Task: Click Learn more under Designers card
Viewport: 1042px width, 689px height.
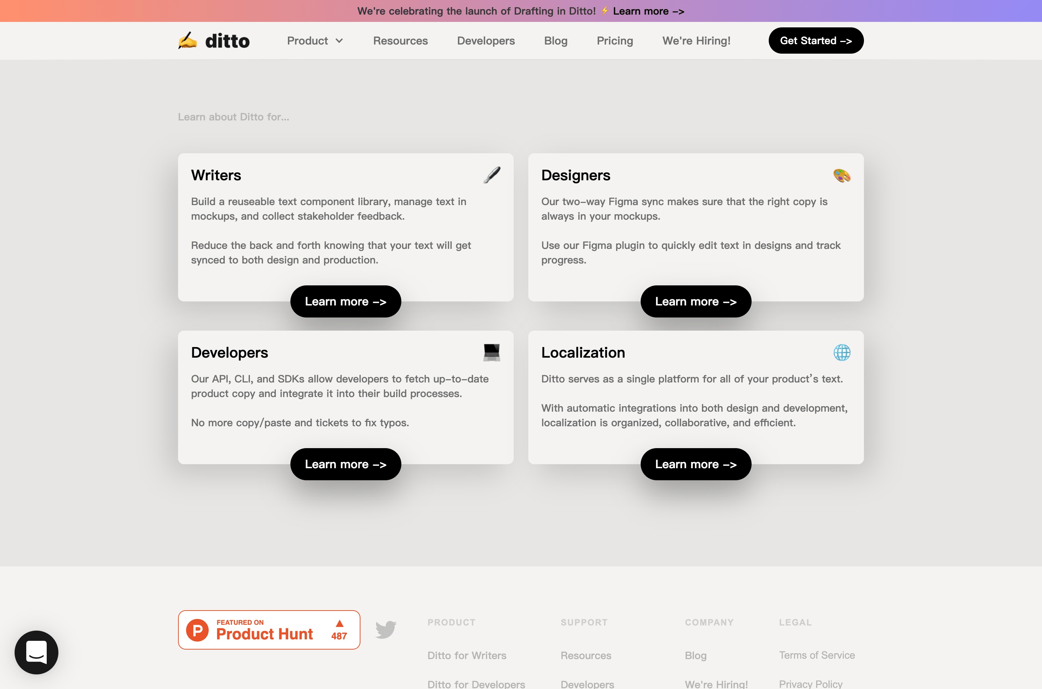Action: (696, 301)
